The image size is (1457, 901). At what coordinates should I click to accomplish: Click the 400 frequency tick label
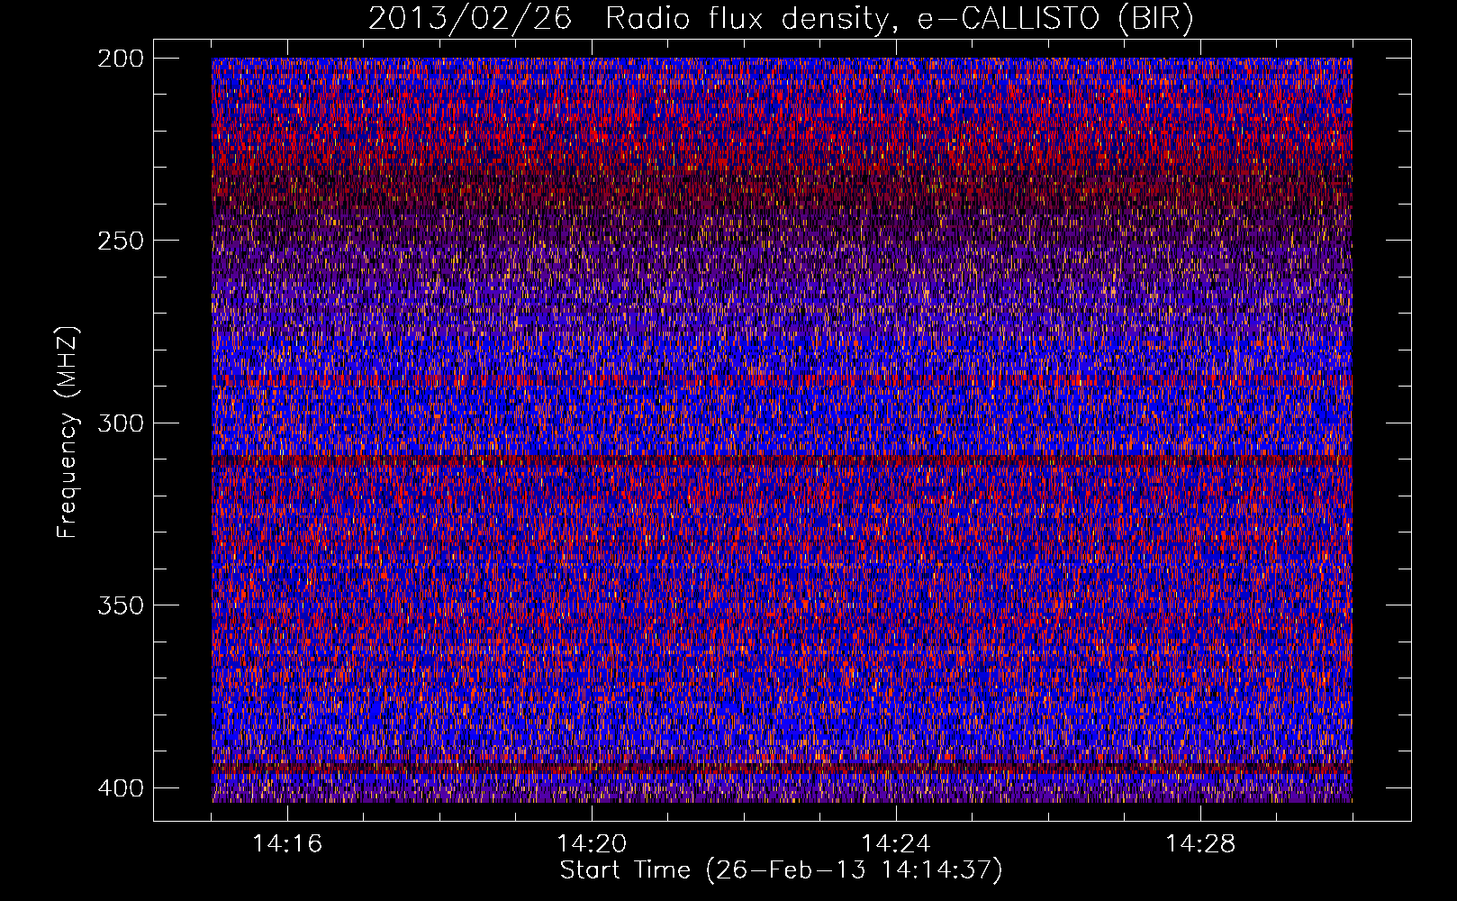click(120, 788)
